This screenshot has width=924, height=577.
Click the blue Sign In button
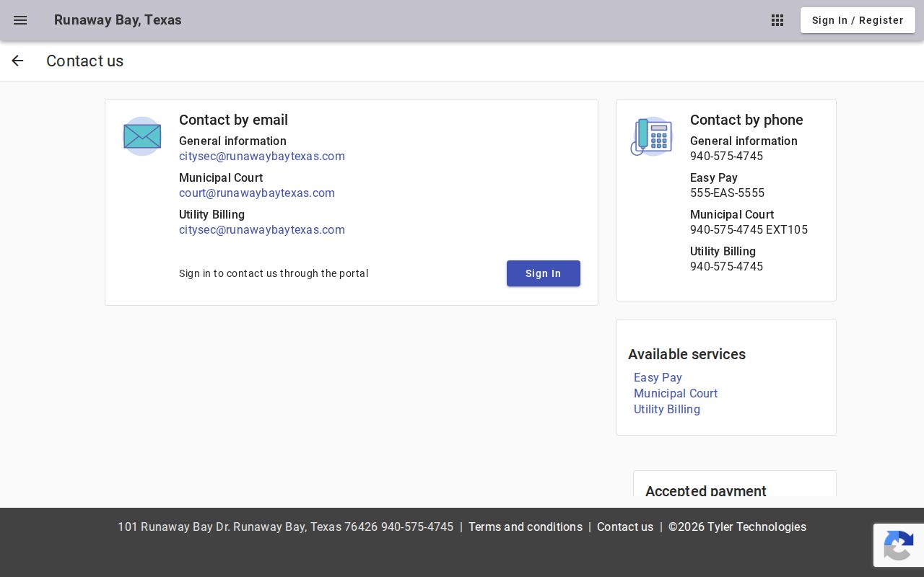544,273
